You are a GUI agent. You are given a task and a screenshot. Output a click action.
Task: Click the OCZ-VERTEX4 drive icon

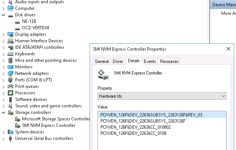click(x=17, y=28)
